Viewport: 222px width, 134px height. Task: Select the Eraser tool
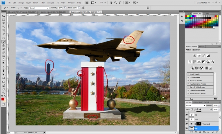(x=4, y=52)
